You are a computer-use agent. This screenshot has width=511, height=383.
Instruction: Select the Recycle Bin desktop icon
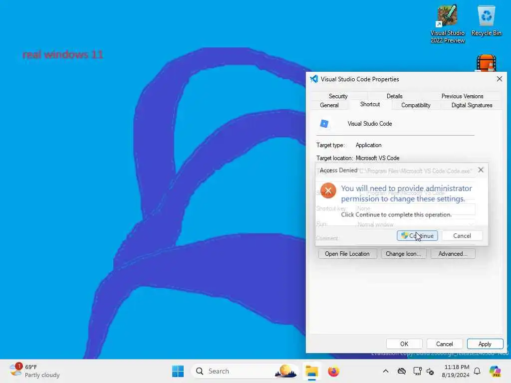click(486, 20)
